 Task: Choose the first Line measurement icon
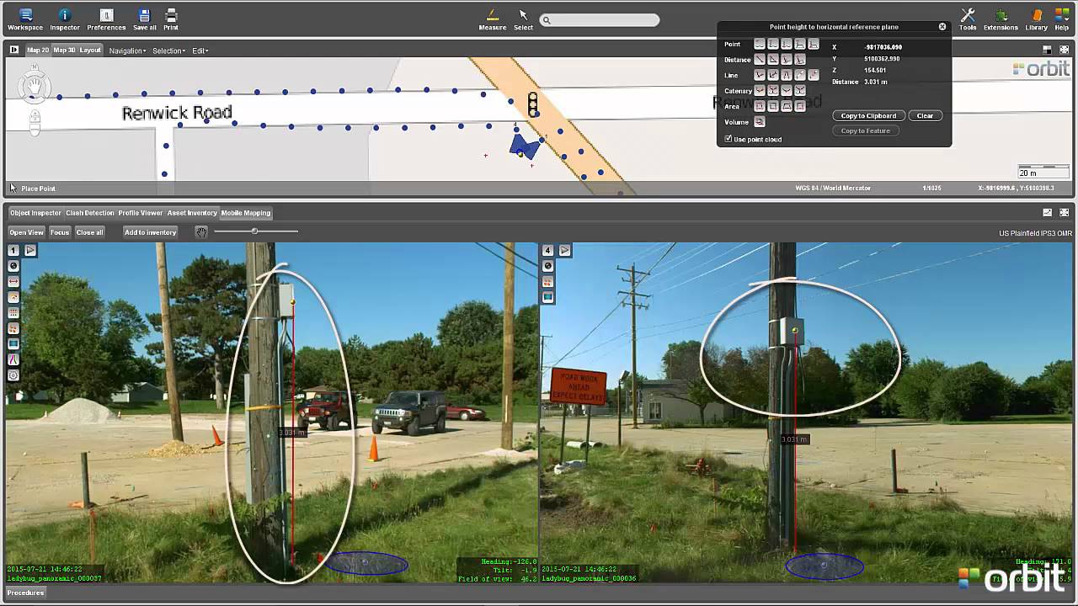click(760, 75)
